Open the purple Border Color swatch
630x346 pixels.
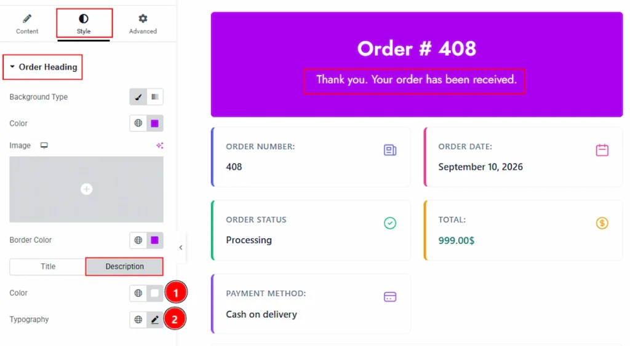154,240
